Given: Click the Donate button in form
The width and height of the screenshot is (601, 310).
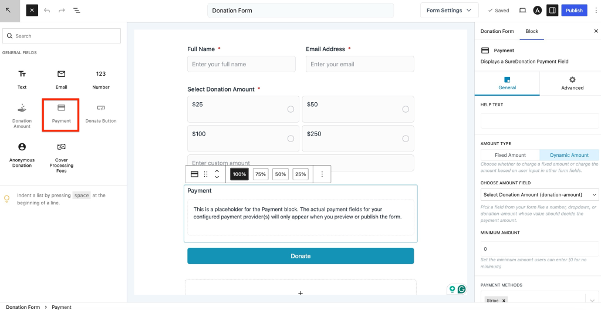Looking at the screenshot, I should pyautogui.click(x=300, y=256).
